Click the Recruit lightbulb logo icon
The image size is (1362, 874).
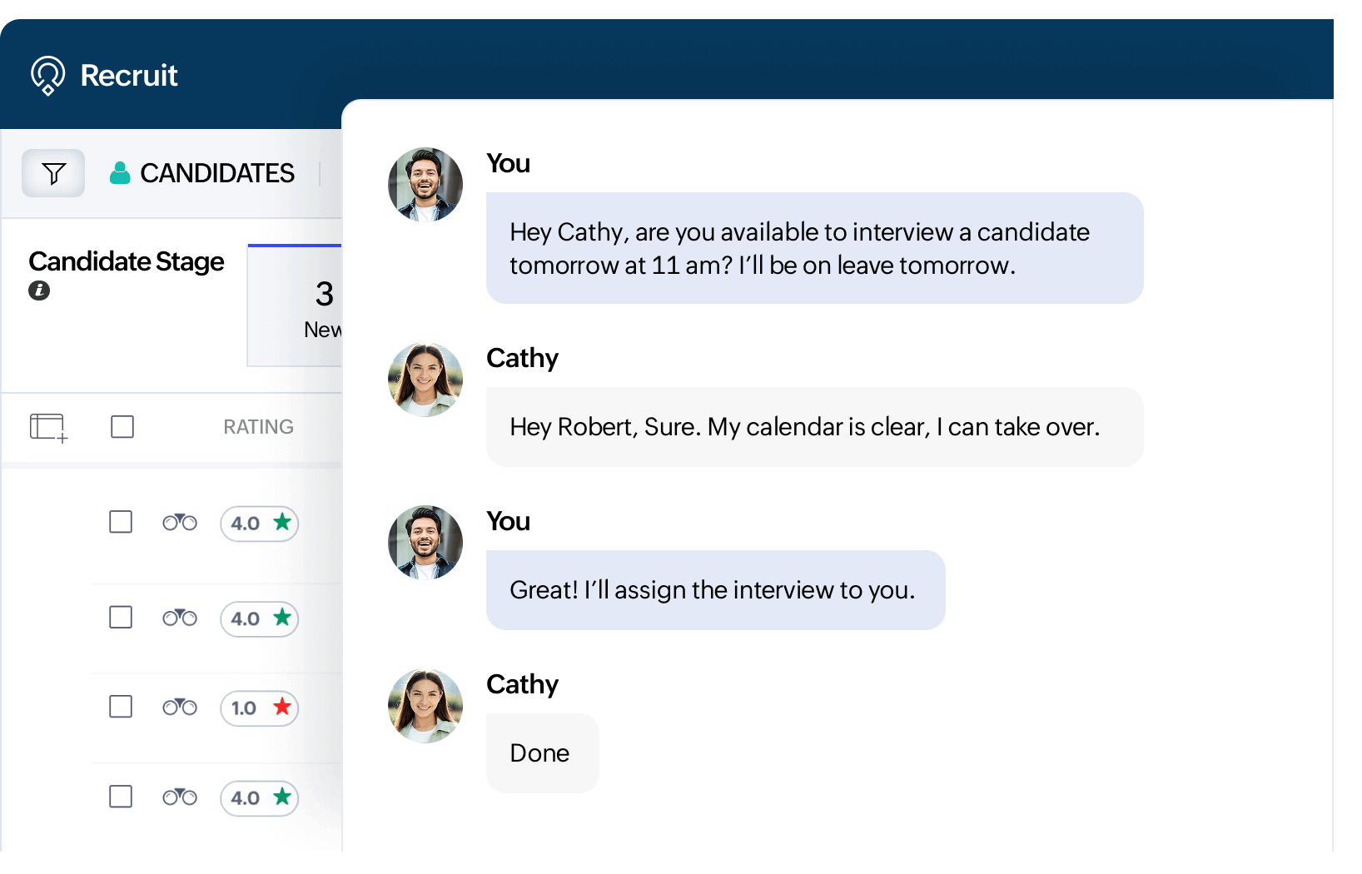pyautogui.click(x=47, y=75)
